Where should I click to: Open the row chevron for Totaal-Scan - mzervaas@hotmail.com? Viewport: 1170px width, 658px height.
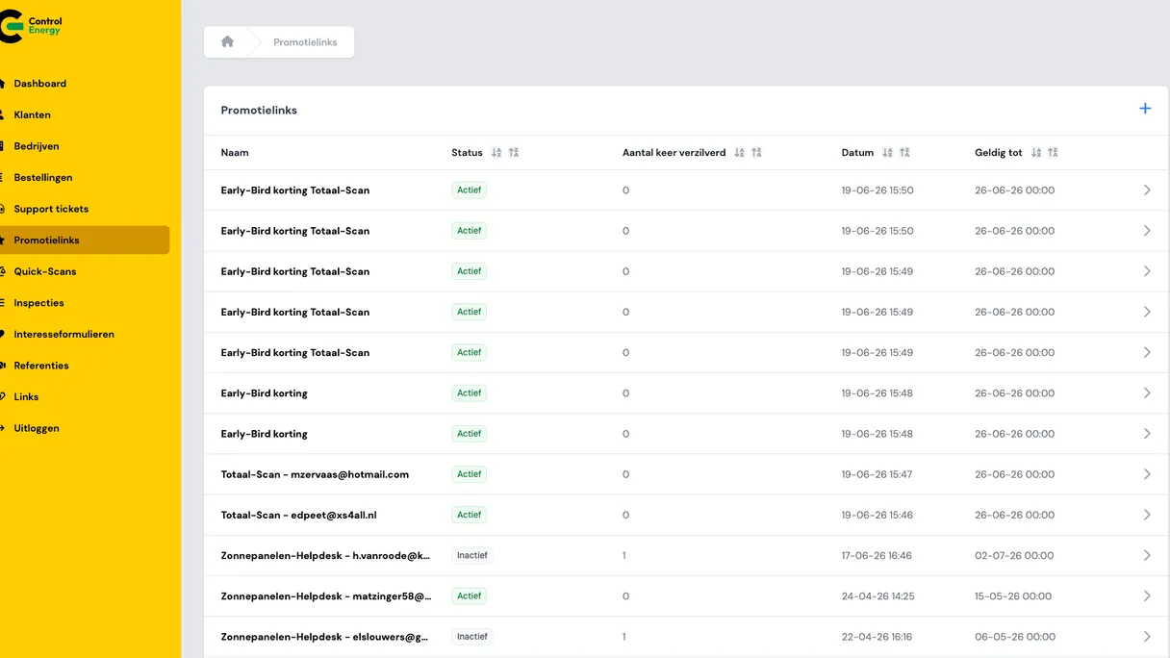pyautogui.click(x=1147, y=474)
